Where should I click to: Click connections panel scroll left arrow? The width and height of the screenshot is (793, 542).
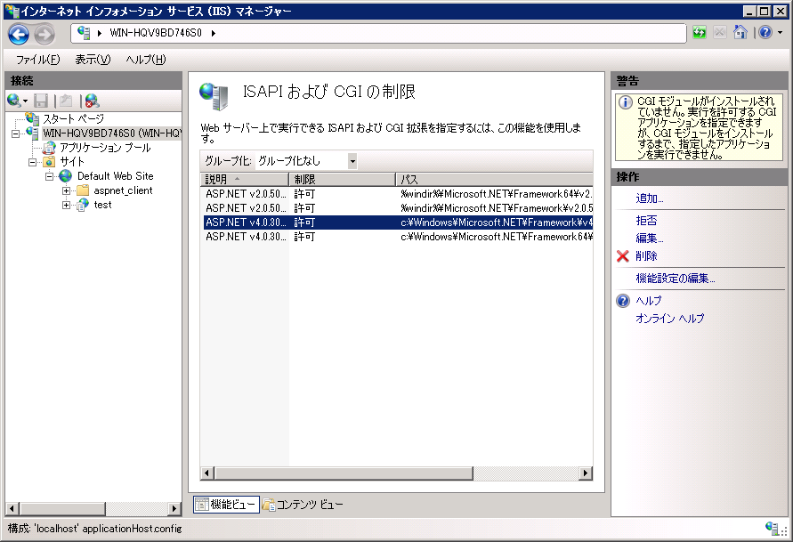(x=12, y=508)
